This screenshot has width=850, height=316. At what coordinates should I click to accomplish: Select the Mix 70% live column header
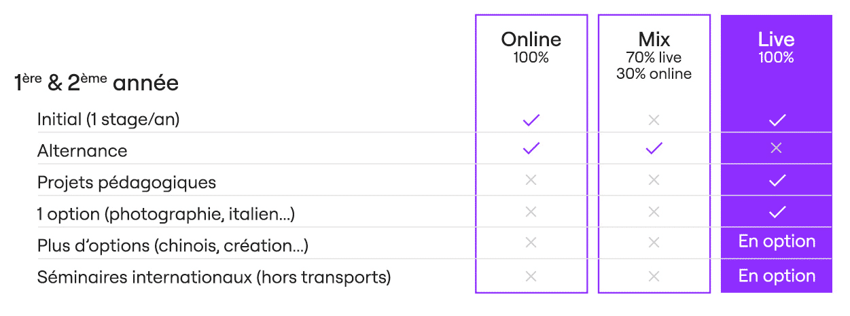pyautogui.click(x=654, y=56)
